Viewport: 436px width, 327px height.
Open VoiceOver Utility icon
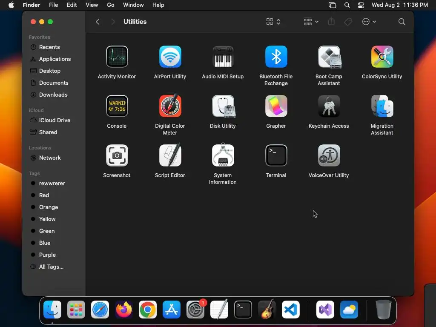point(329,155)
